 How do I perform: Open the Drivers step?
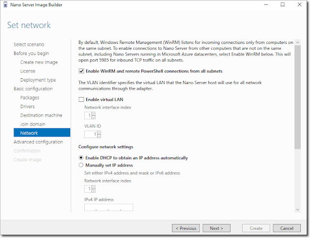click(28, 107)
